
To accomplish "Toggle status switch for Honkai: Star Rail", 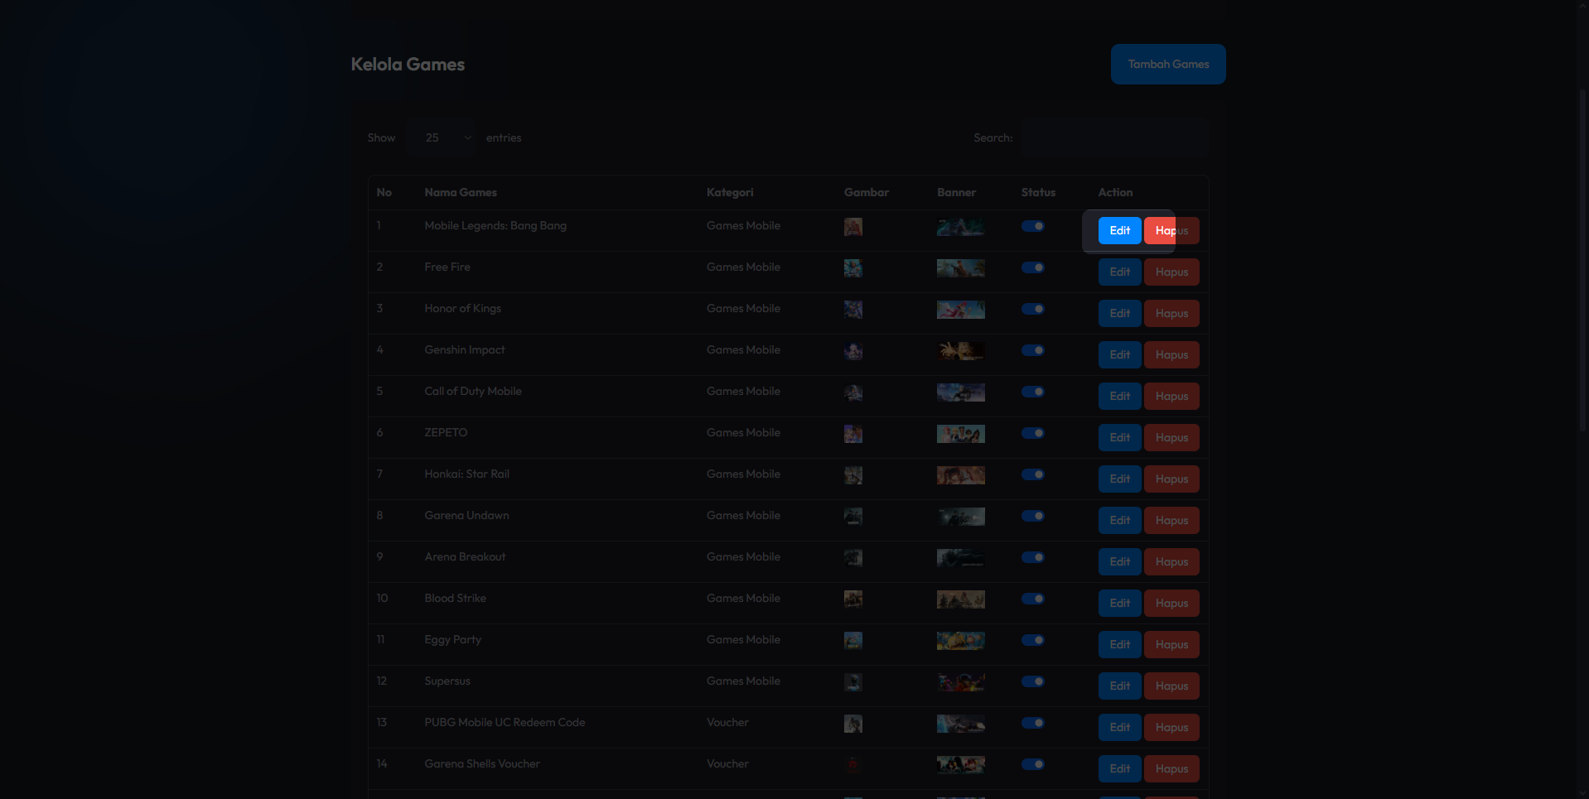I will (x=1033, y=474).
